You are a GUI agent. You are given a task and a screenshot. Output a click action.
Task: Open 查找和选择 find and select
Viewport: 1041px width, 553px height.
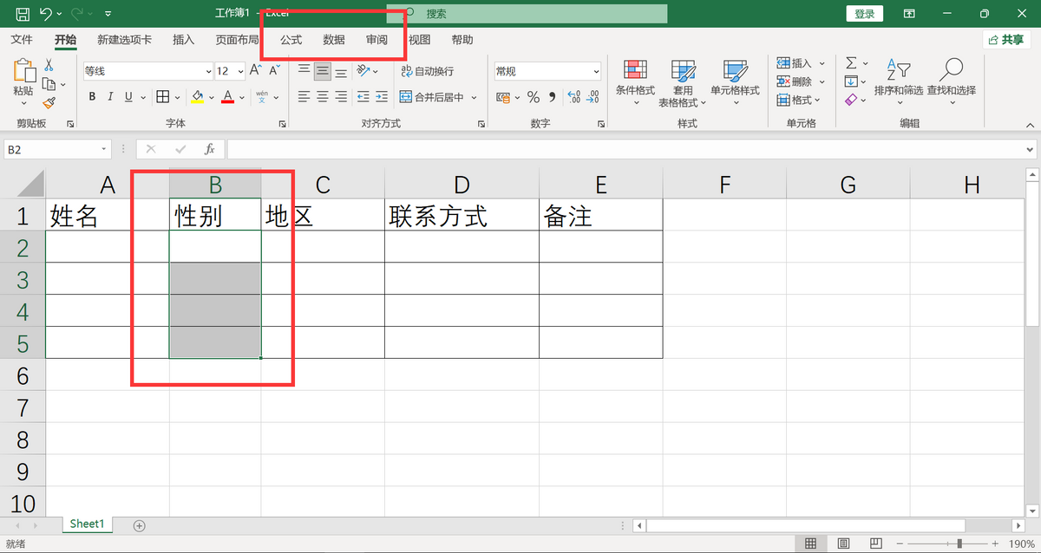951,83
